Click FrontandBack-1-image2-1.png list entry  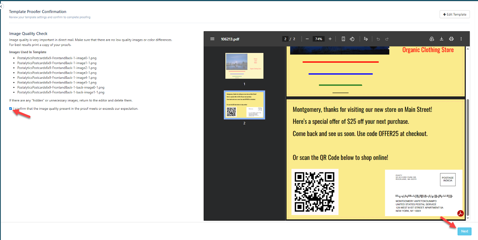point(57,68)
